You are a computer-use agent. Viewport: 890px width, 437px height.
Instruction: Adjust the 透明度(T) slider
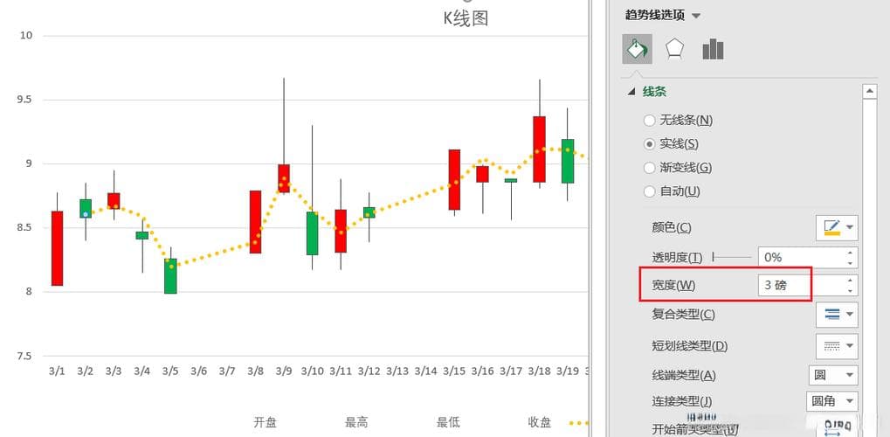(732, 258)
